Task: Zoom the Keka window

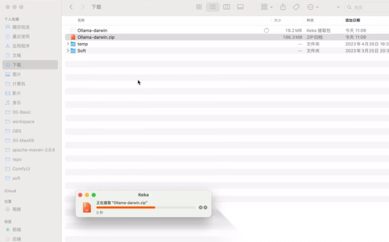Action: pos(94,195)
